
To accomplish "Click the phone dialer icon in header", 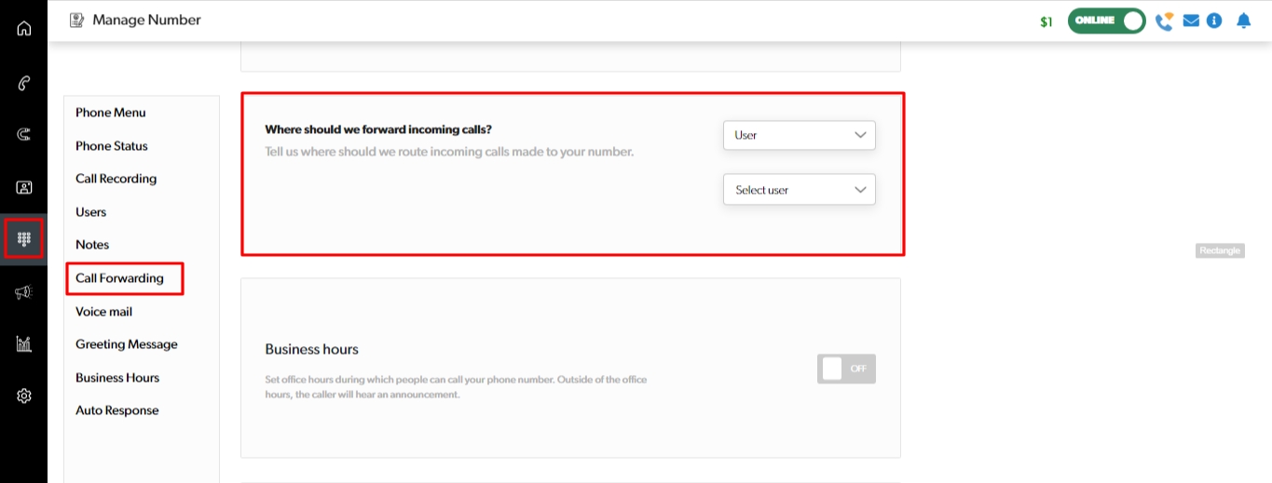I will (x=1164, y=20).
